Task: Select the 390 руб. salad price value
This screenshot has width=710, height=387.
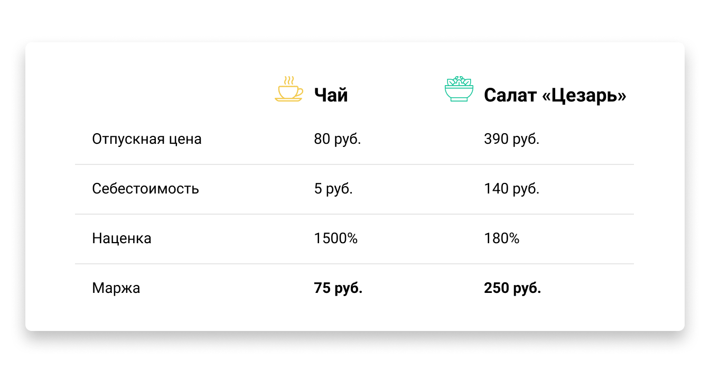Action: 511,139
